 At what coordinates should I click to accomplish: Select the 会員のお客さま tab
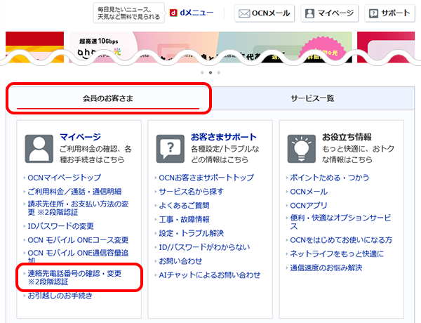pos(108,98)
